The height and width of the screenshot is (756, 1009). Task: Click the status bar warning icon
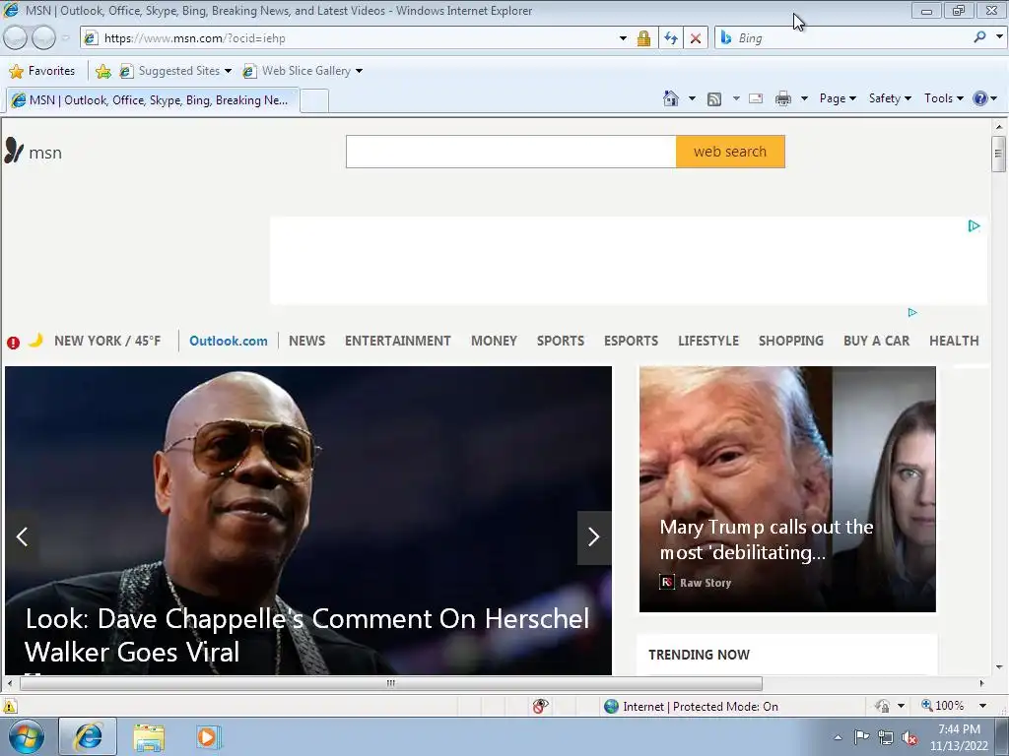(9, 706)
